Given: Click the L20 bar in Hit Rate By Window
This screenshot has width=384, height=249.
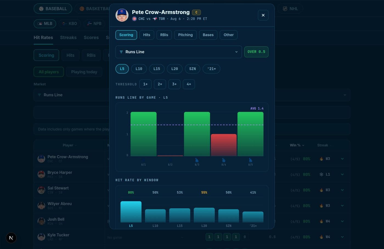Looking at the screenshot, I should point(204,215).
